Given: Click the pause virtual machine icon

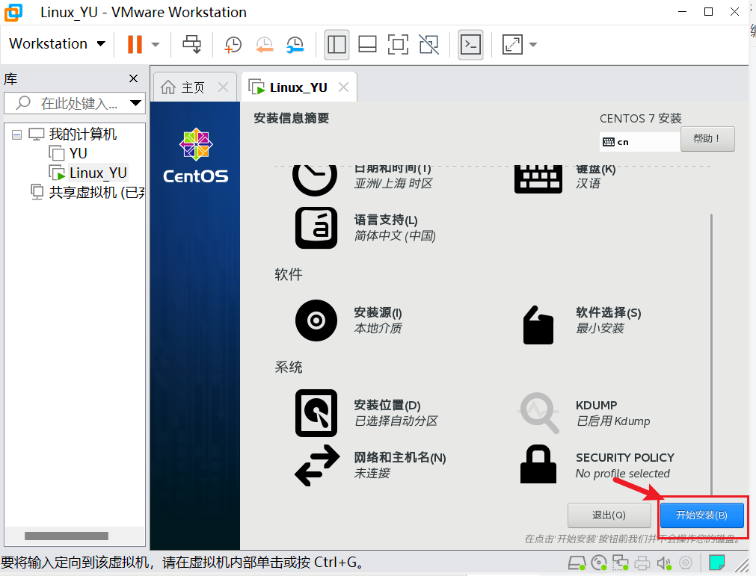Looking at the screenshot, I should (135, 44).
